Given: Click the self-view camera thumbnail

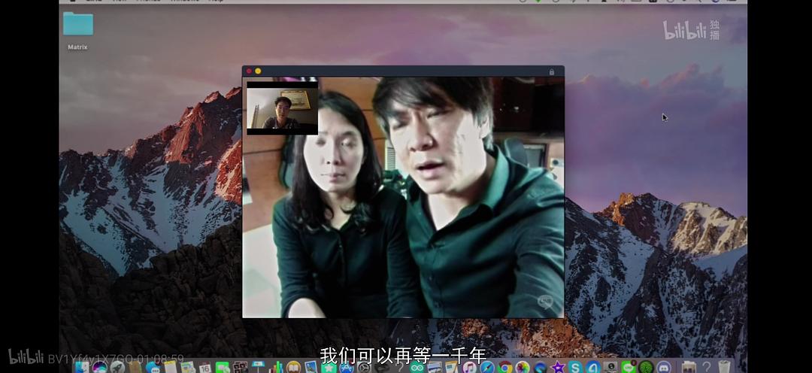Looking at the screenshot, I should tap(282, 108).
